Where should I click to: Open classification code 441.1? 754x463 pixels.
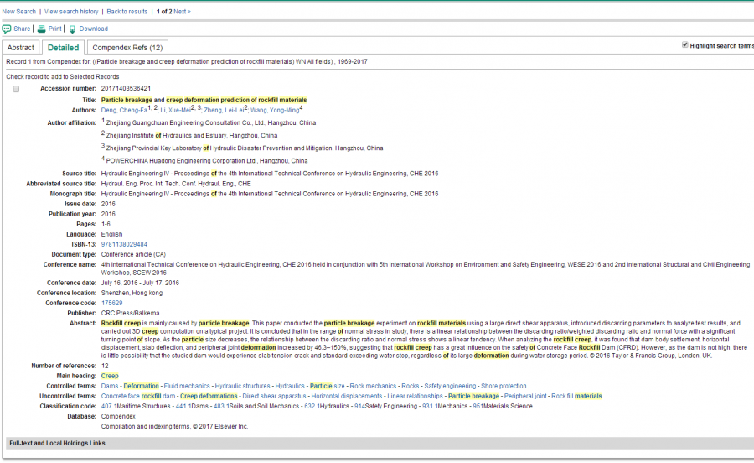183,406
